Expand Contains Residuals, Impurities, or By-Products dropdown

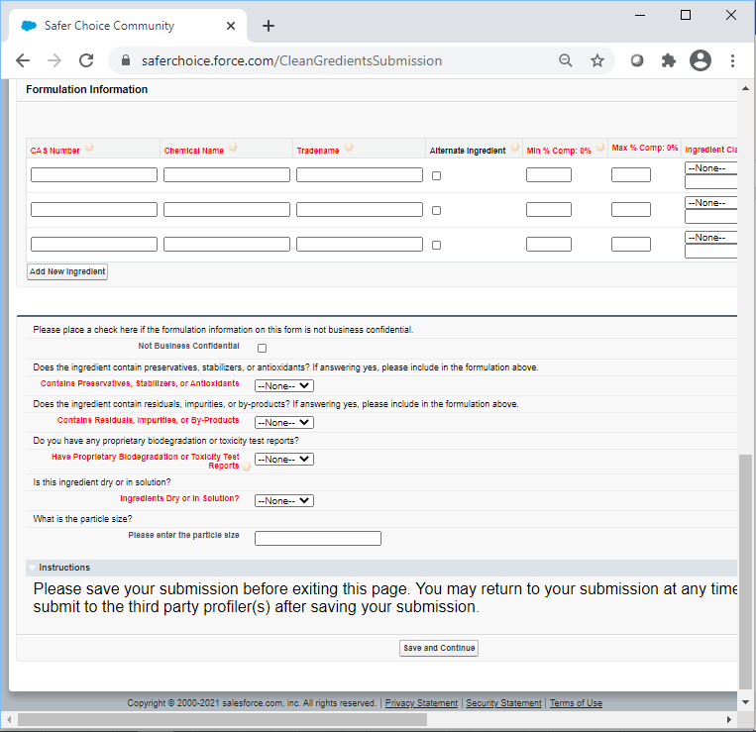tap(283, 423)
